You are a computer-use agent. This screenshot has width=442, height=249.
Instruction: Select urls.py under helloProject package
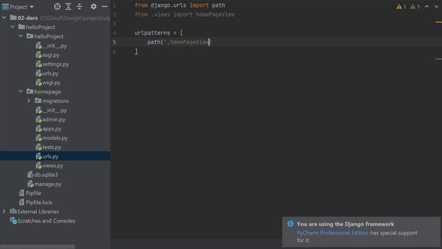click(47, 73)
